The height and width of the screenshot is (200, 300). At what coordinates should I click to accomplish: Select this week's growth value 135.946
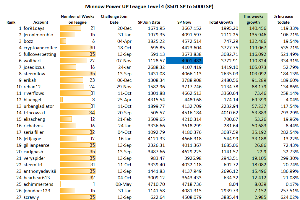pyautogui.click(x=257, y=35)
